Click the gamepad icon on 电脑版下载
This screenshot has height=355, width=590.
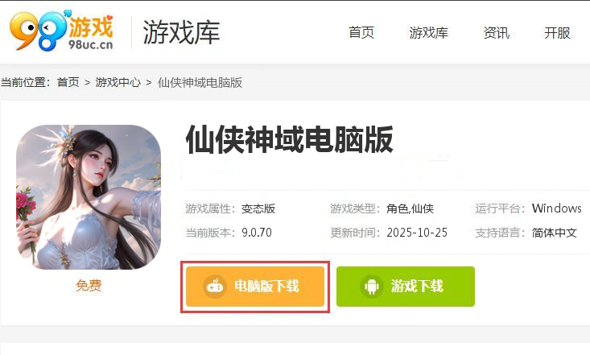pyautogui.click(x=215, y=286)
